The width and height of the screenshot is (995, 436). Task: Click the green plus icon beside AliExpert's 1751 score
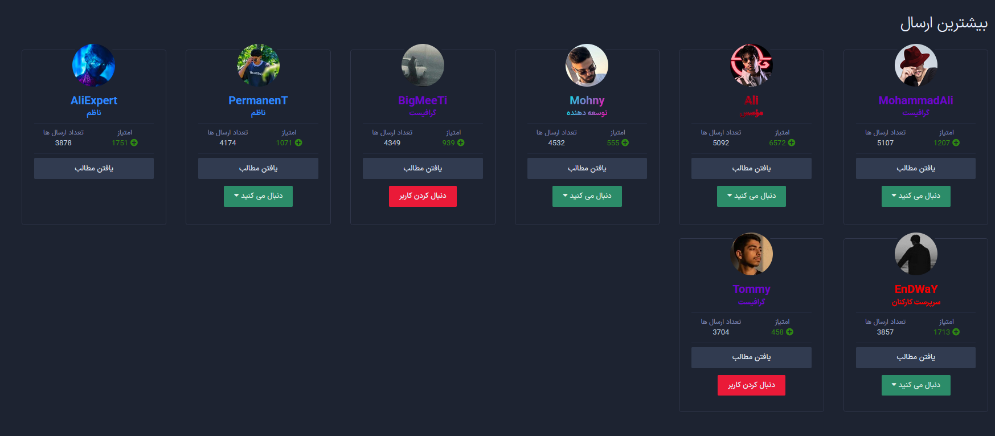coord(134,143)
